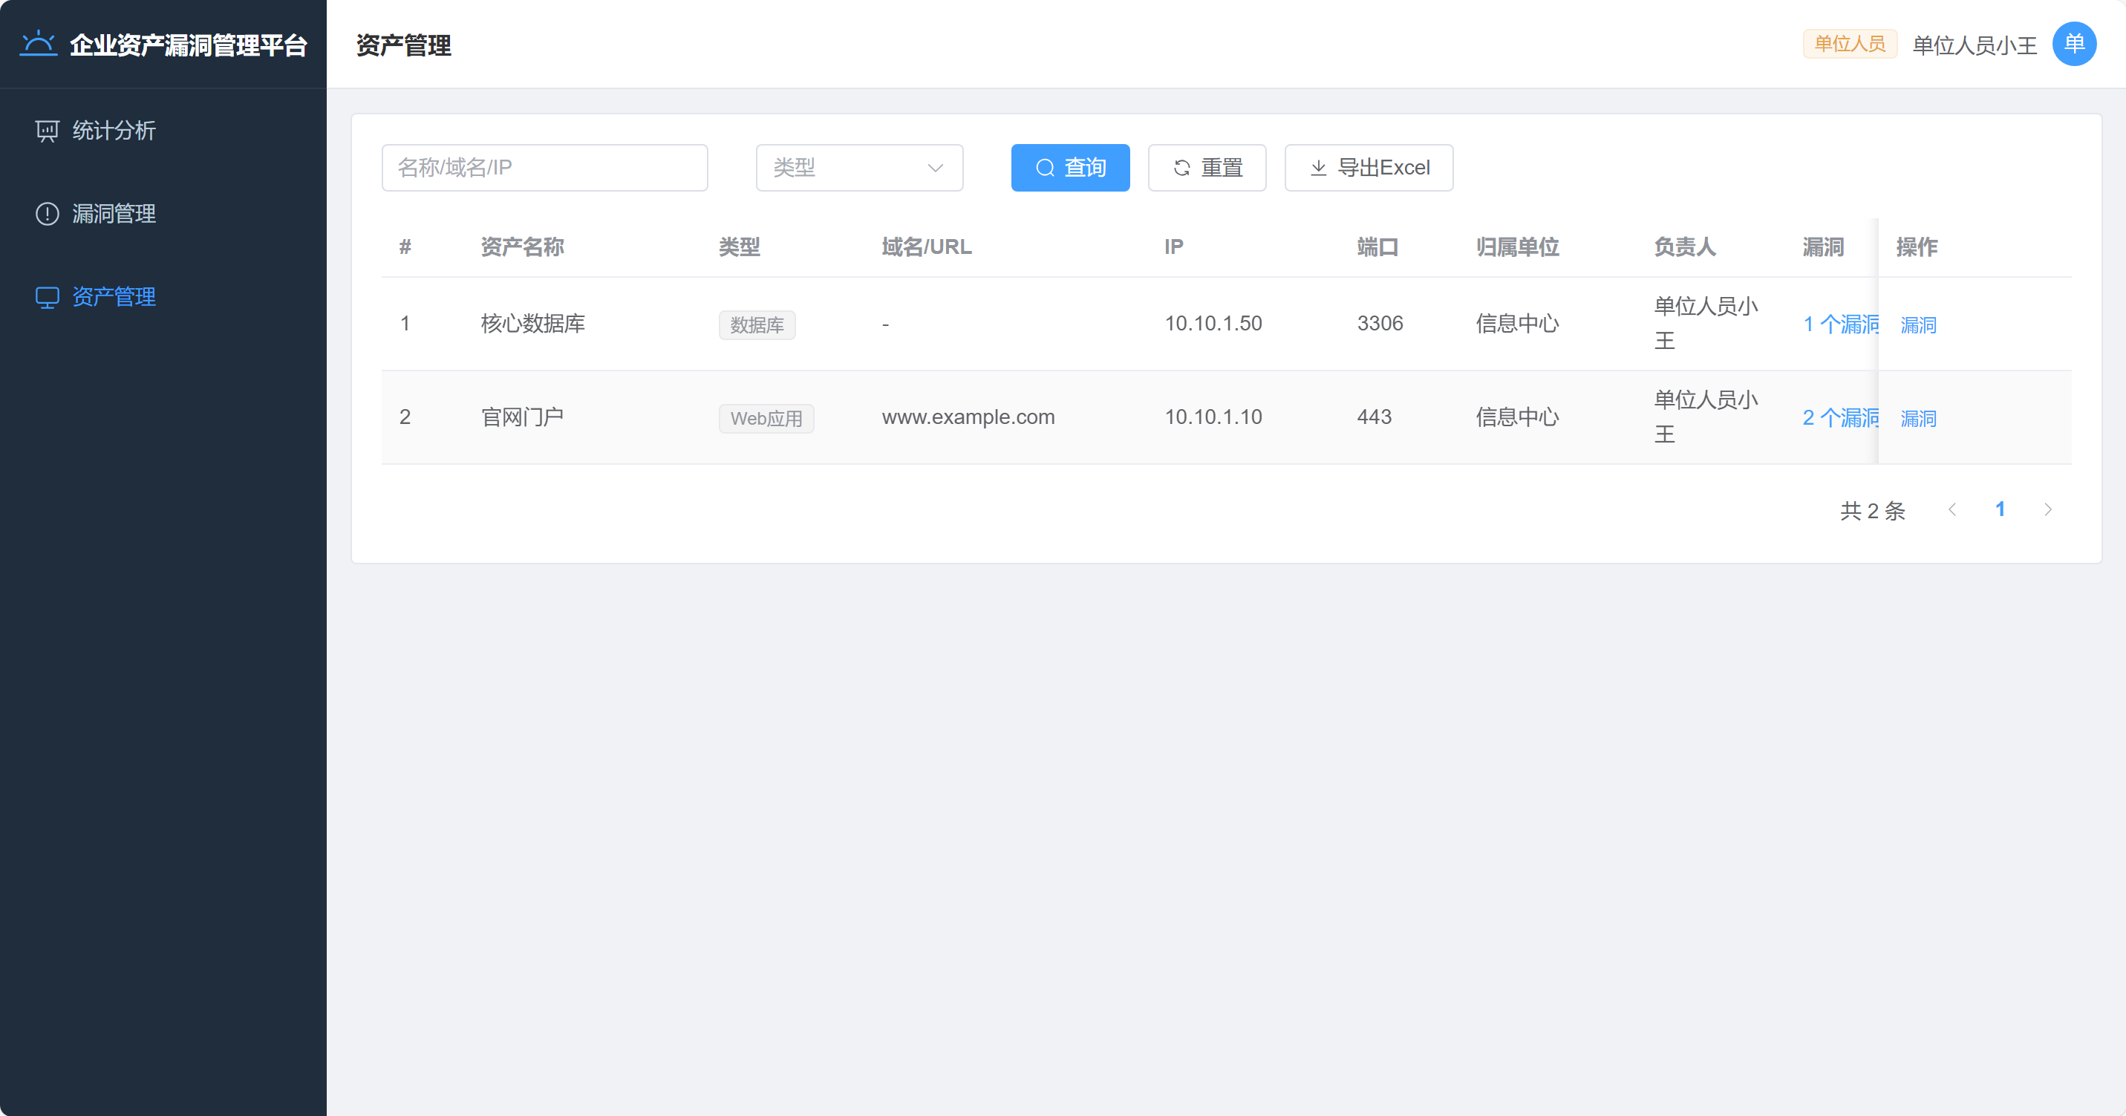Go to previous page arrow
The height and width of the screenshot is (1116, 2126).
pos(1951,509)
